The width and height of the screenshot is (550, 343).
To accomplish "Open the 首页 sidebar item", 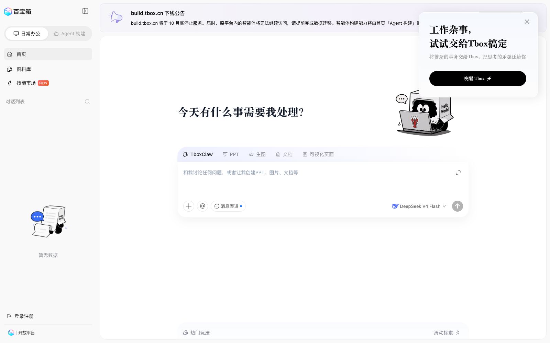I will pyautogui.click(x=48, y=54).
